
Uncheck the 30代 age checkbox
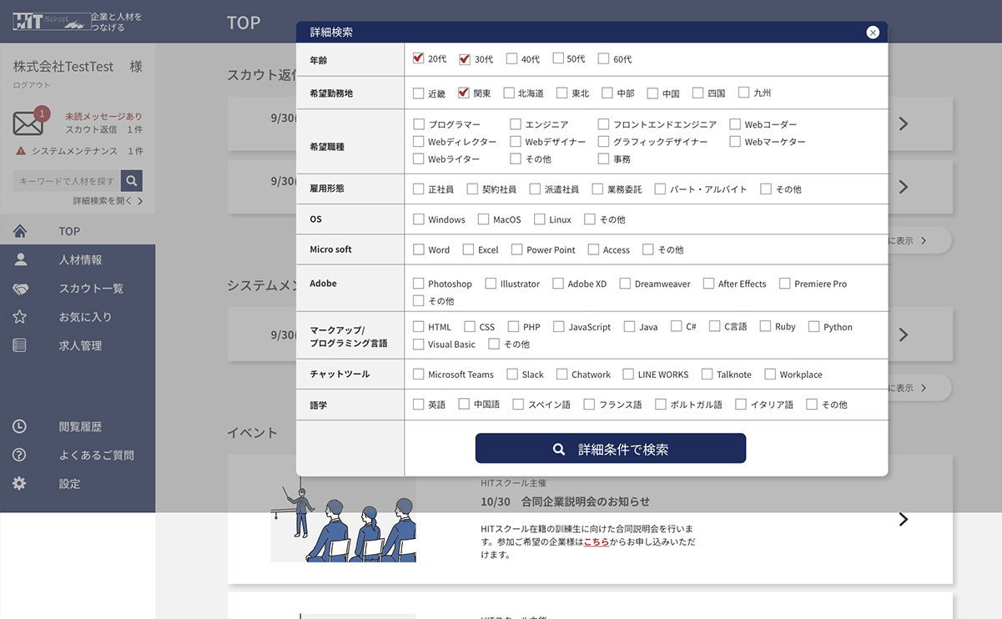[466, 59]
